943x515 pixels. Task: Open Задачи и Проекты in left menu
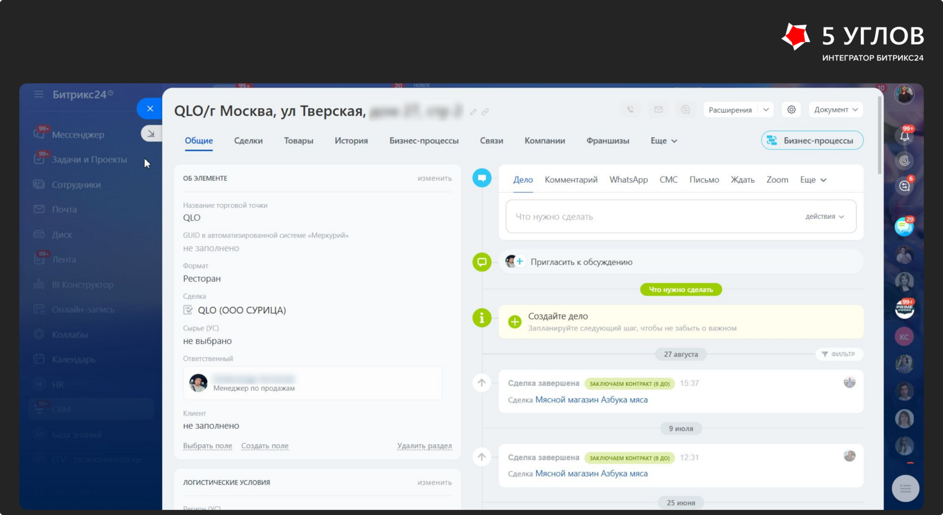[x=89, y=159]
